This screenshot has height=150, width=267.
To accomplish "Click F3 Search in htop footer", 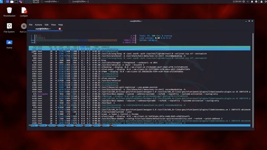I will click(51, 125).
